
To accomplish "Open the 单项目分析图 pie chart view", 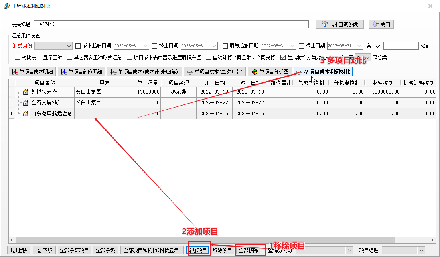I will 270,72.
